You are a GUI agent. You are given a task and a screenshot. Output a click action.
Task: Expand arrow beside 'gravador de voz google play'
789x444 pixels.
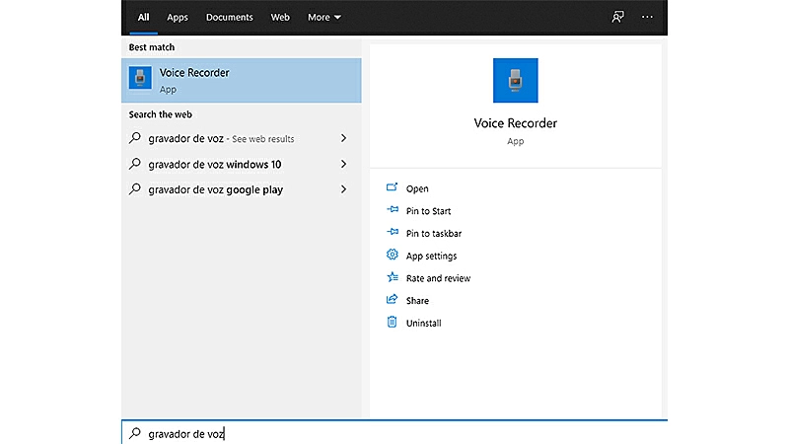(x=343, y=189)
